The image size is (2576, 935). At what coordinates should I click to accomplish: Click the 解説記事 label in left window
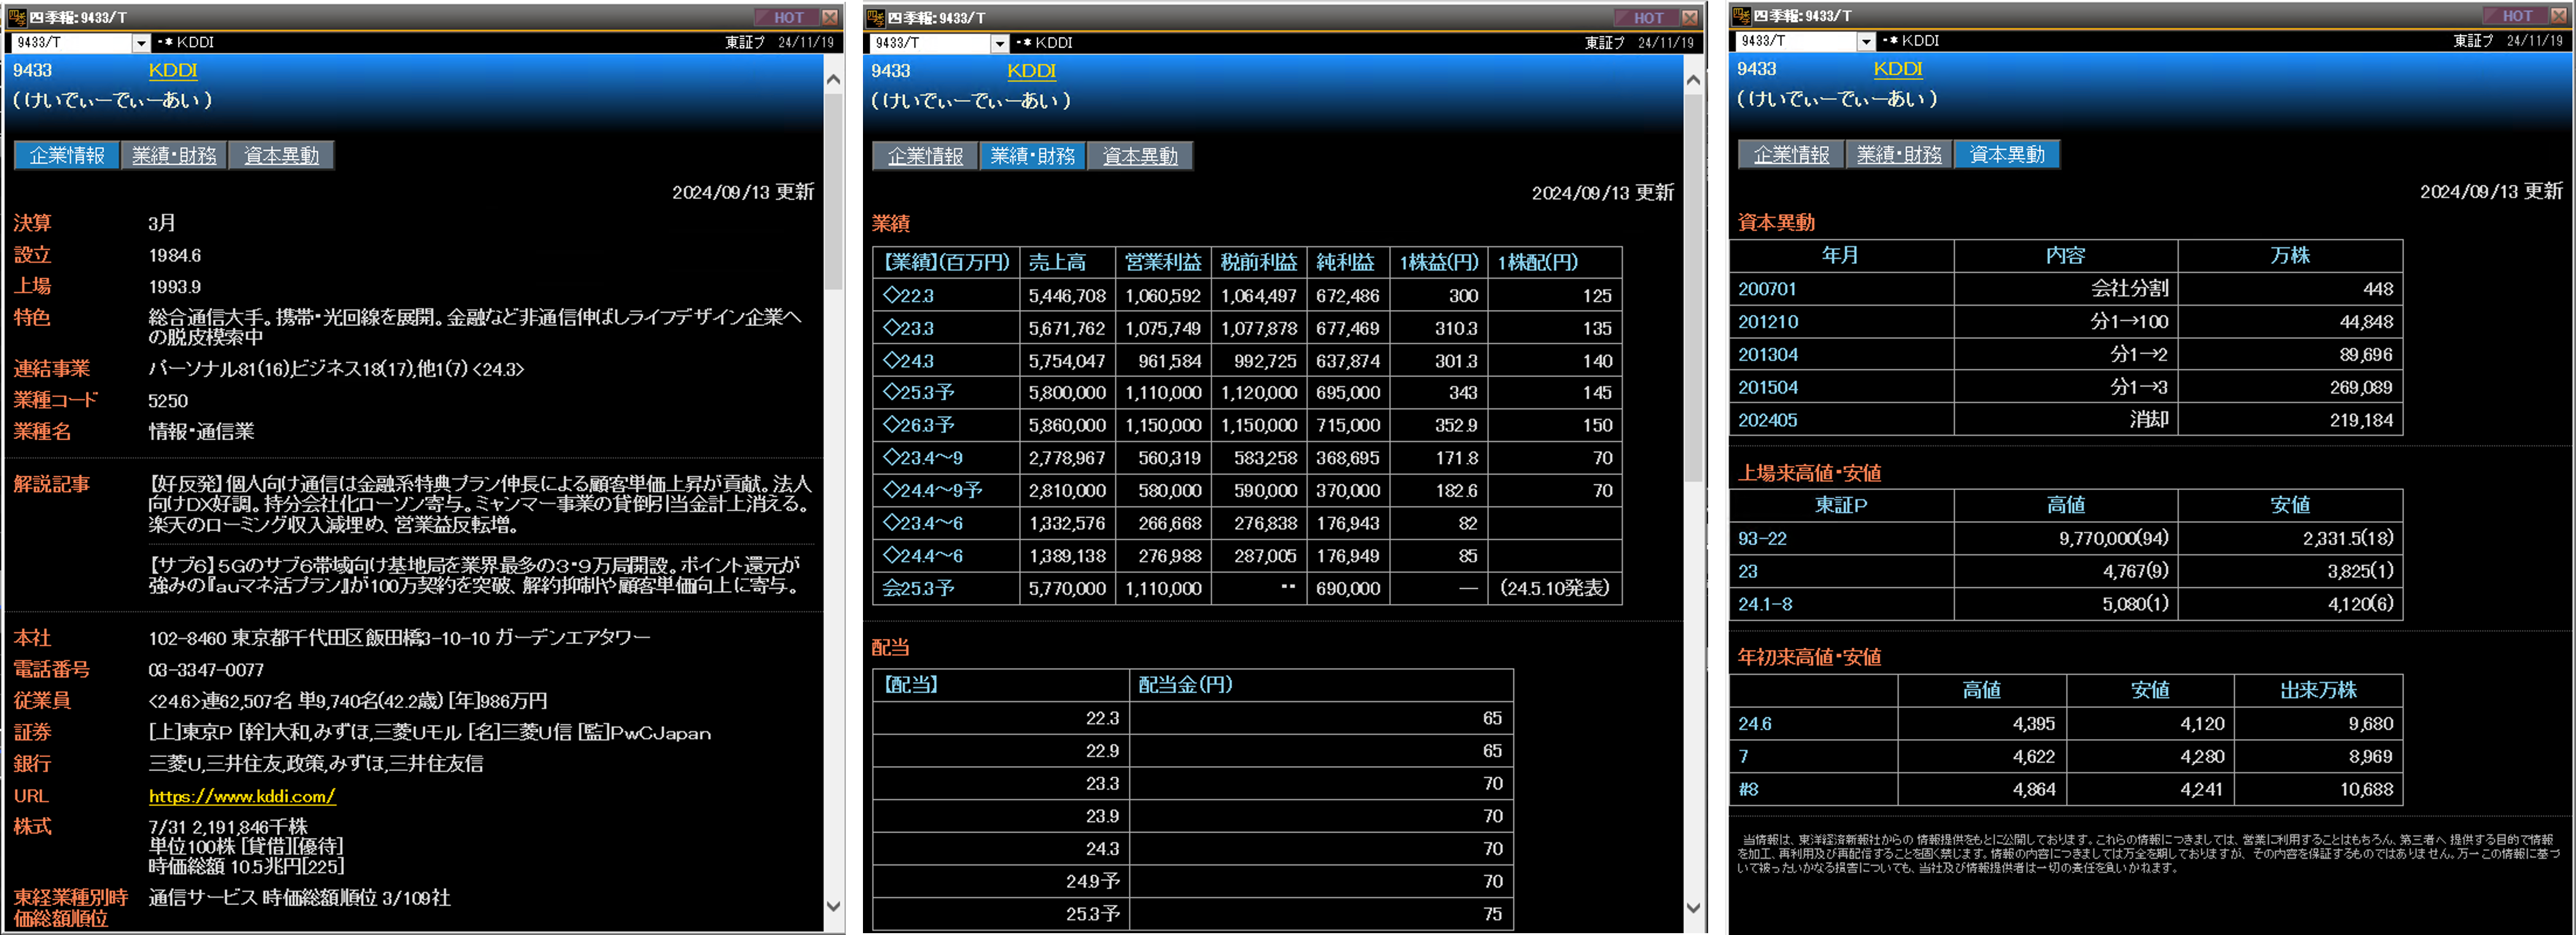point(52,484)
